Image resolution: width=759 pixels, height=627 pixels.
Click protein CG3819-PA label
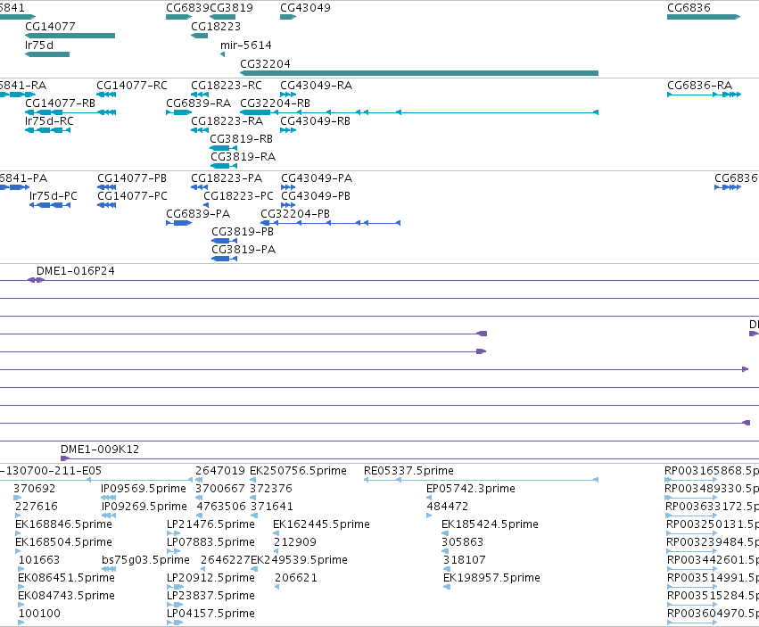(x=243, y=250)
